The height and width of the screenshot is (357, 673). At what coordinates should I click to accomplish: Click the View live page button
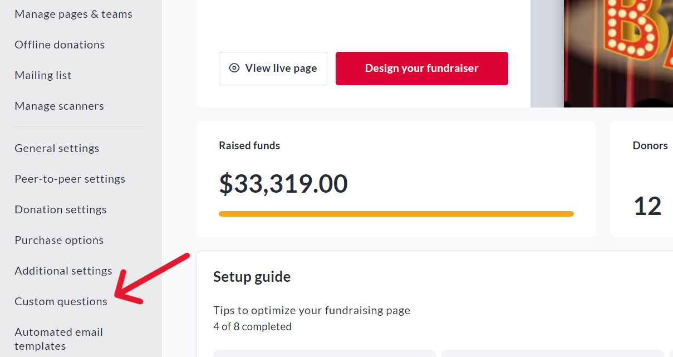(273, 69)
